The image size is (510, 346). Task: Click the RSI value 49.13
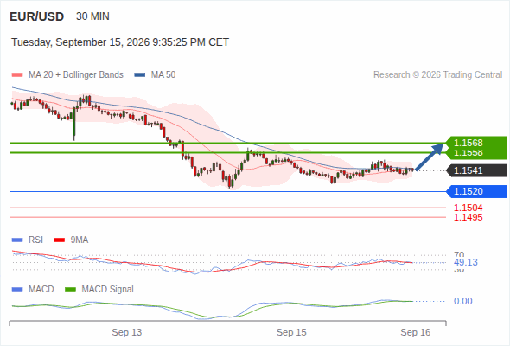[466, 262]
